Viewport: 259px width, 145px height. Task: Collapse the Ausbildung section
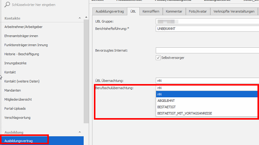(80, 132)
